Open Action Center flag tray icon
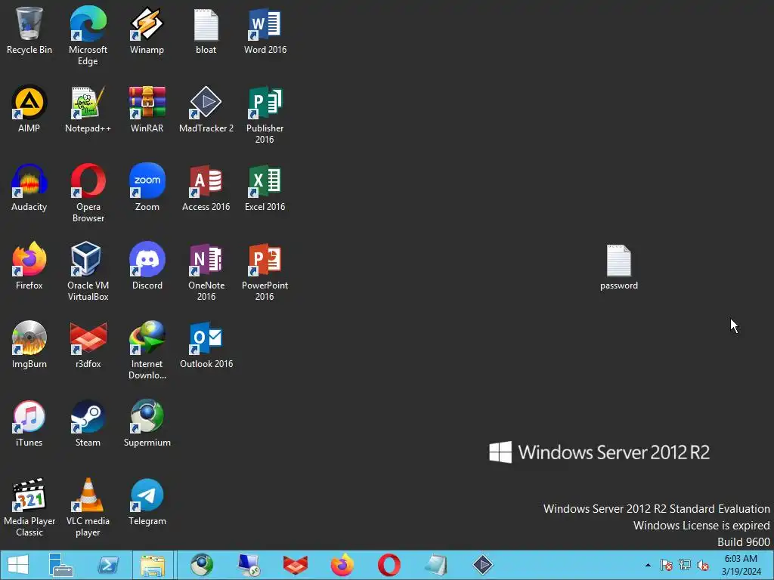 click(667, 565)
